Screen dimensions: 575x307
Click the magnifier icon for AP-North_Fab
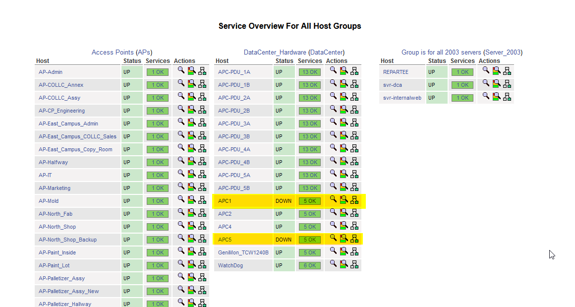coord(181,213)
